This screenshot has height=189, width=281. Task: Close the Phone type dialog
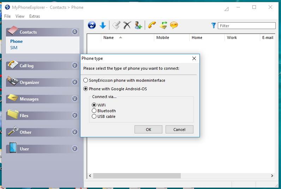[x=194, y=58]
